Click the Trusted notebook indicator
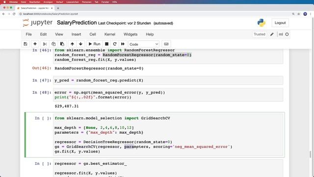The width and height of the screenshot is (314, 177). [x=260, y=34]
